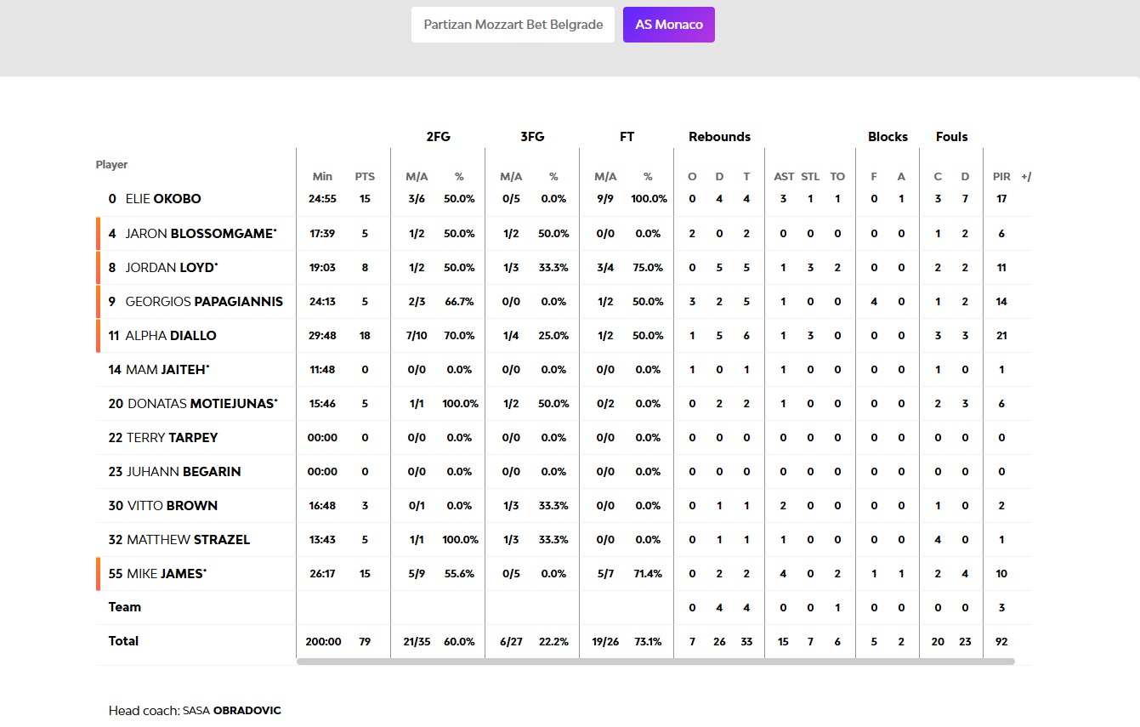The height and width of the screenshot is (727, 1140).
Task: Click the PTS column header
Action: point(365,177)
